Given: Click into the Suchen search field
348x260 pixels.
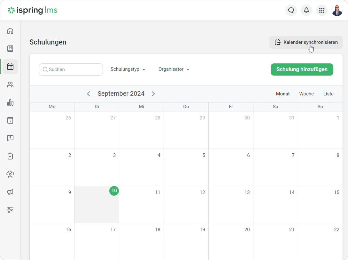Looking at the screenshot, I should click(x=74, y=69).
